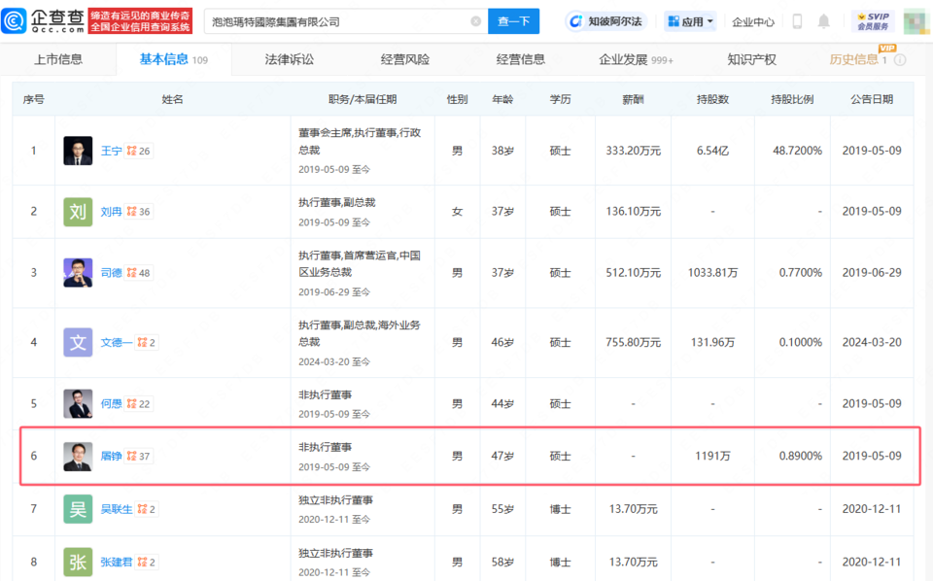
Task: Open the relation badge 37 next to 屠铮
Action: click(x=139, y=456)
